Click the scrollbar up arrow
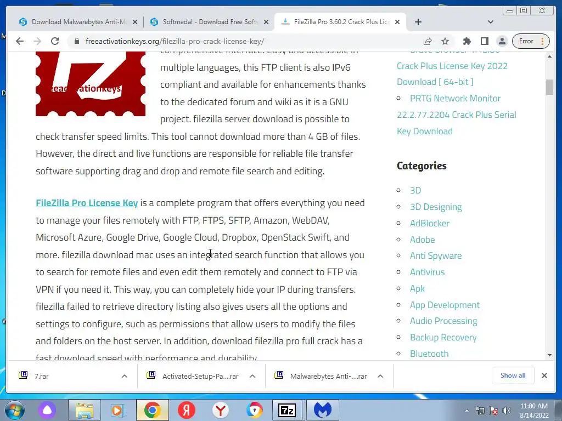Image resolution: width=562 pixels, height=421 pixels. [549, 56]
